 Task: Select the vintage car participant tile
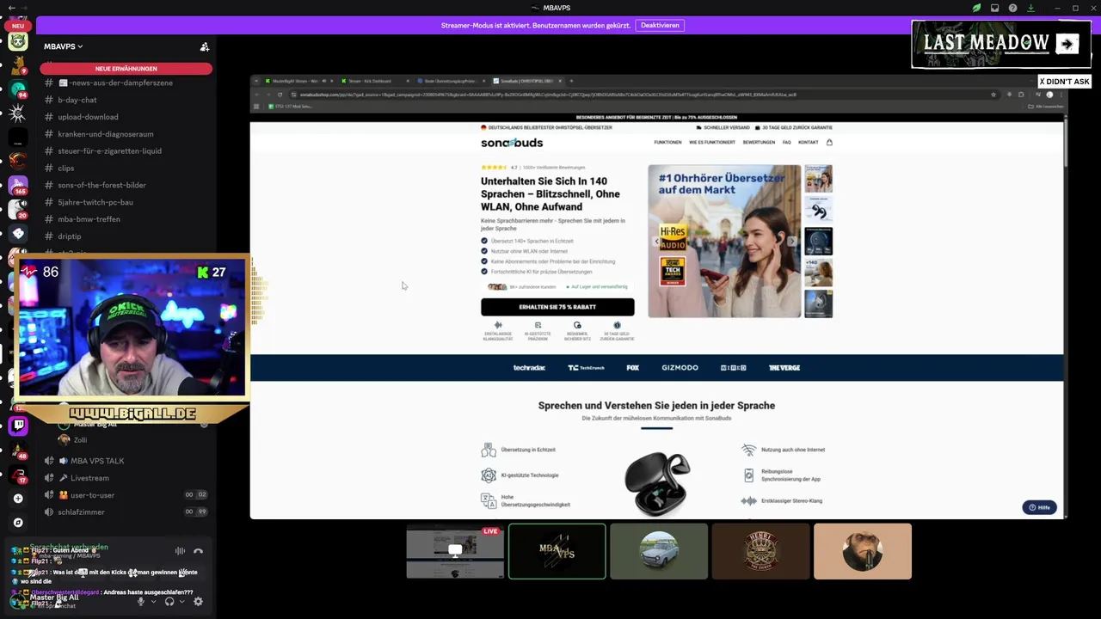[659, 551]
